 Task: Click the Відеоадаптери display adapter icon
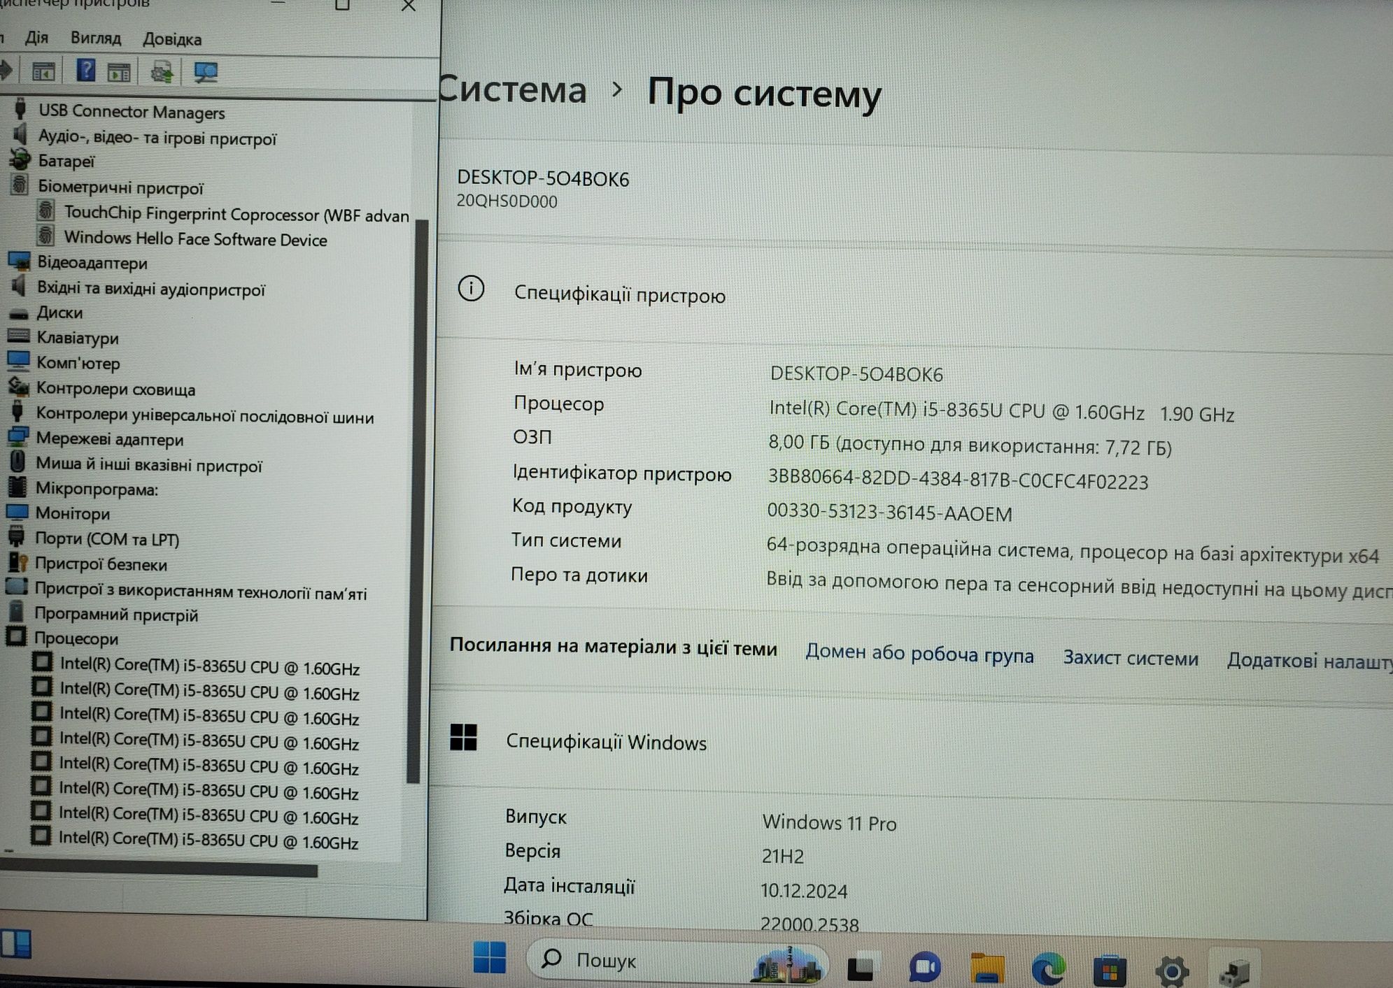pos(19,262)
